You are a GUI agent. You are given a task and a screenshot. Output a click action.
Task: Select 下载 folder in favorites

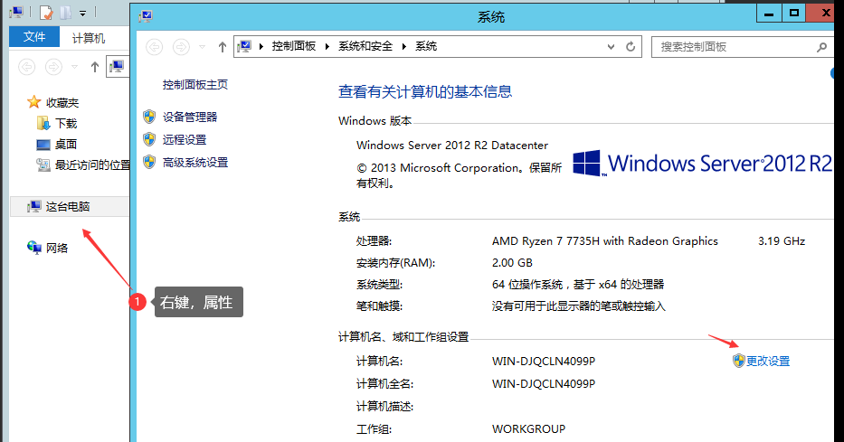click(66, 124)
